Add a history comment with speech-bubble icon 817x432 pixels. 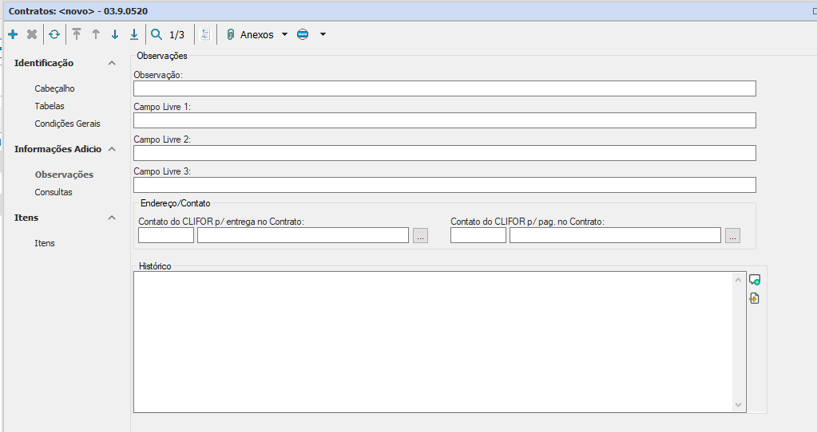click(x=755, y=280)
